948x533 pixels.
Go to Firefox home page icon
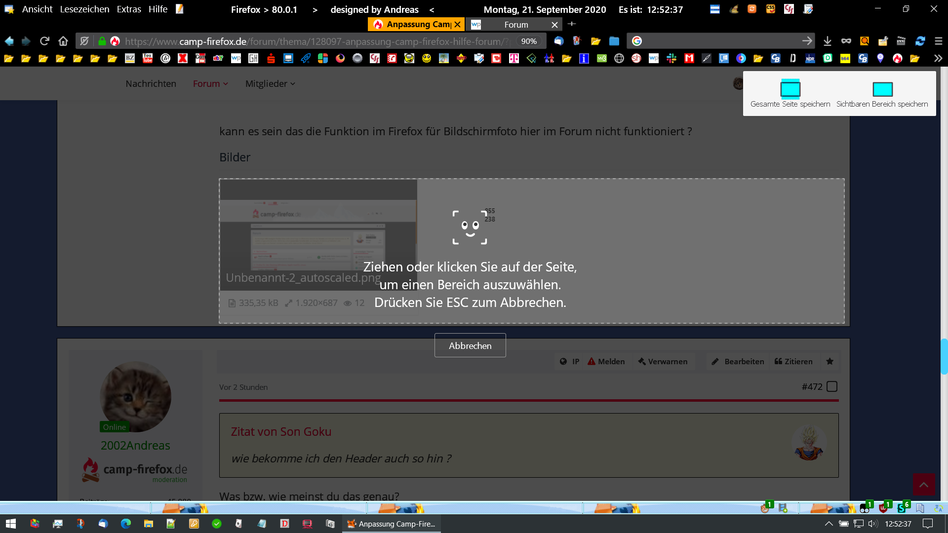tap(63, 41)
